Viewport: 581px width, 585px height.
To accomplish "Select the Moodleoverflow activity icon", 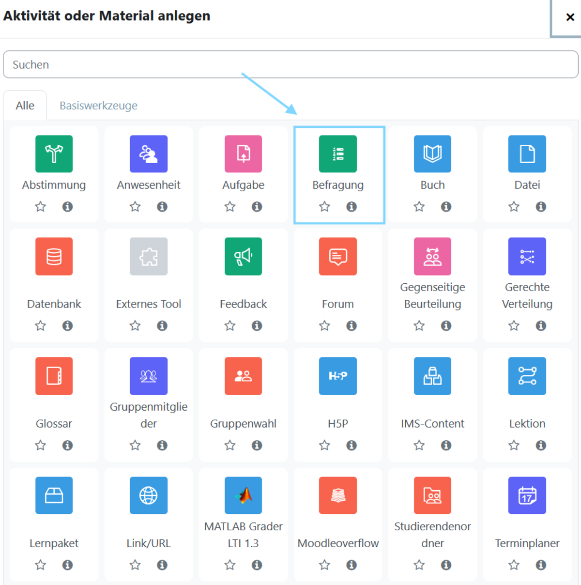I will 337,495.
